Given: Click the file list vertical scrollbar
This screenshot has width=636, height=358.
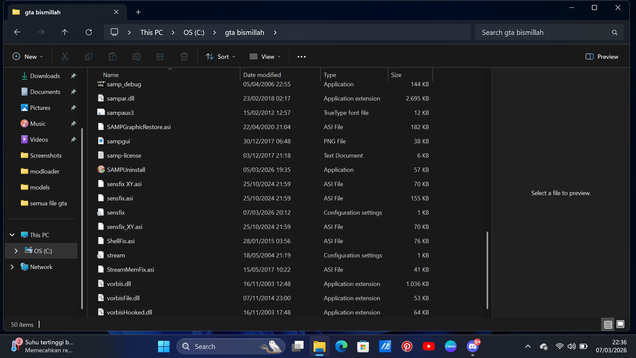Looking at the screenshot, I should tap(487, 270).
